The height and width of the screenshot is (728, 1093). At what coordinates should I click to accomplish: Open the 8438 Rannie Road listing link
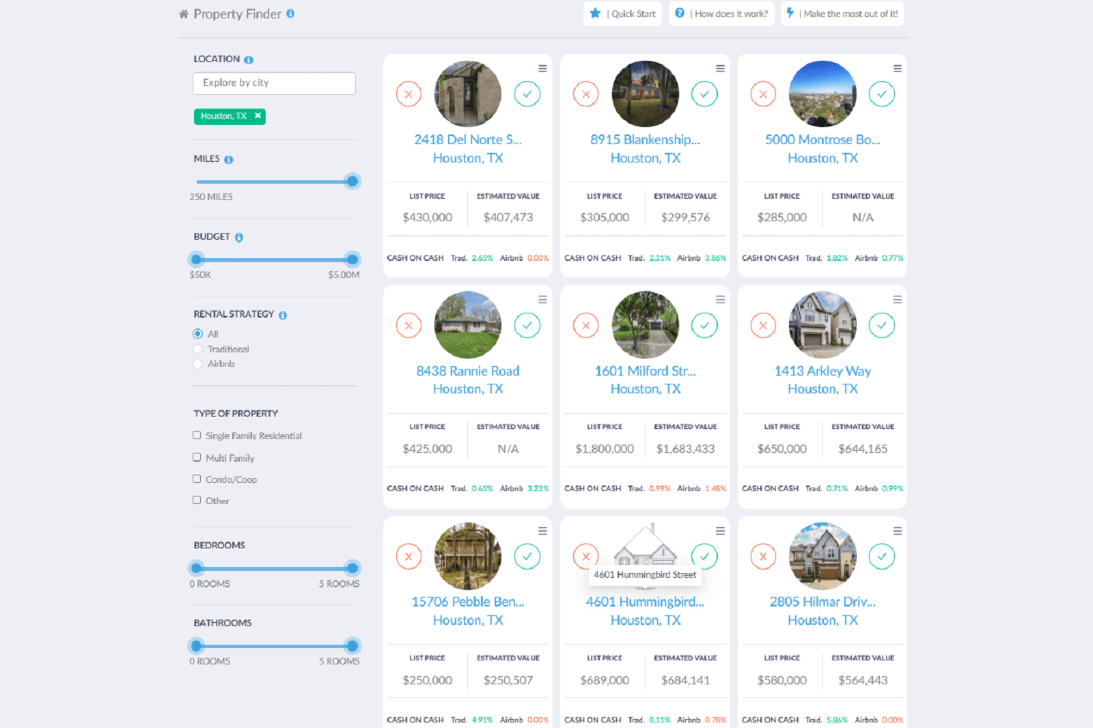pos(467,371)
